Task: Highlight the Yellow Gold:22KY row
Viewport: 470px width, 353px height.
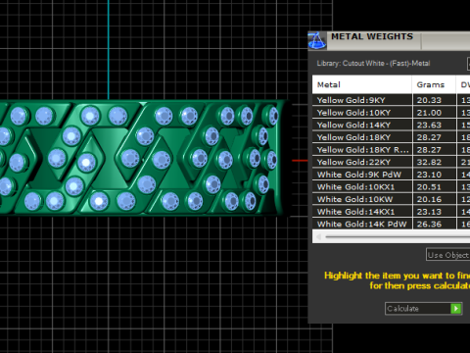Action: (x=391, y=162)
